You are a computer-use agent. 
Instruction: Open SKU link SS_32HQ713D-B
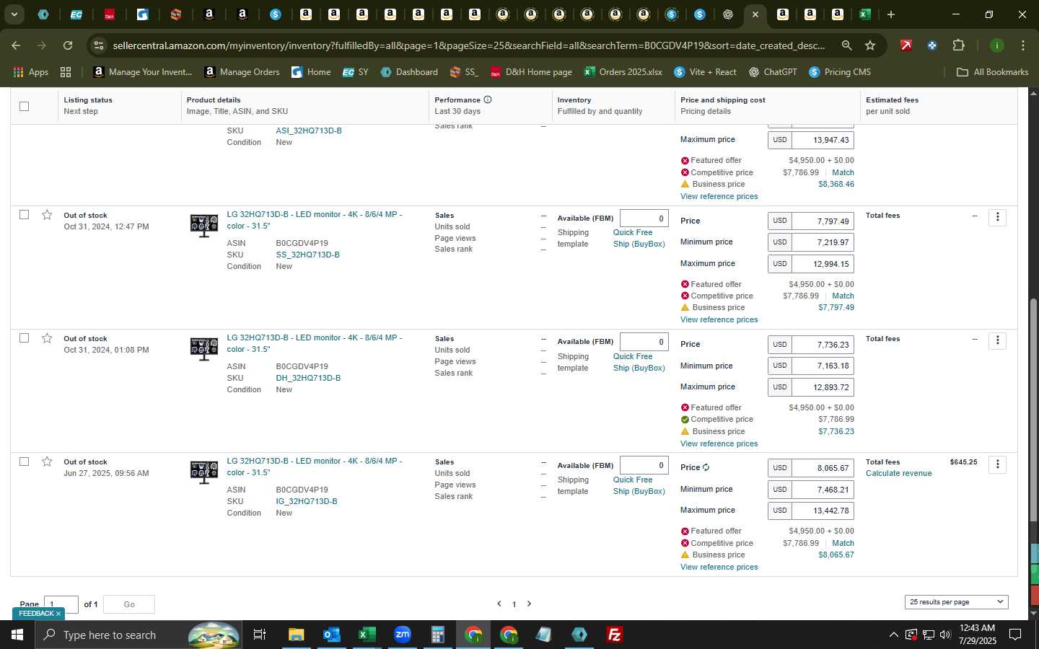coord(307,255)
